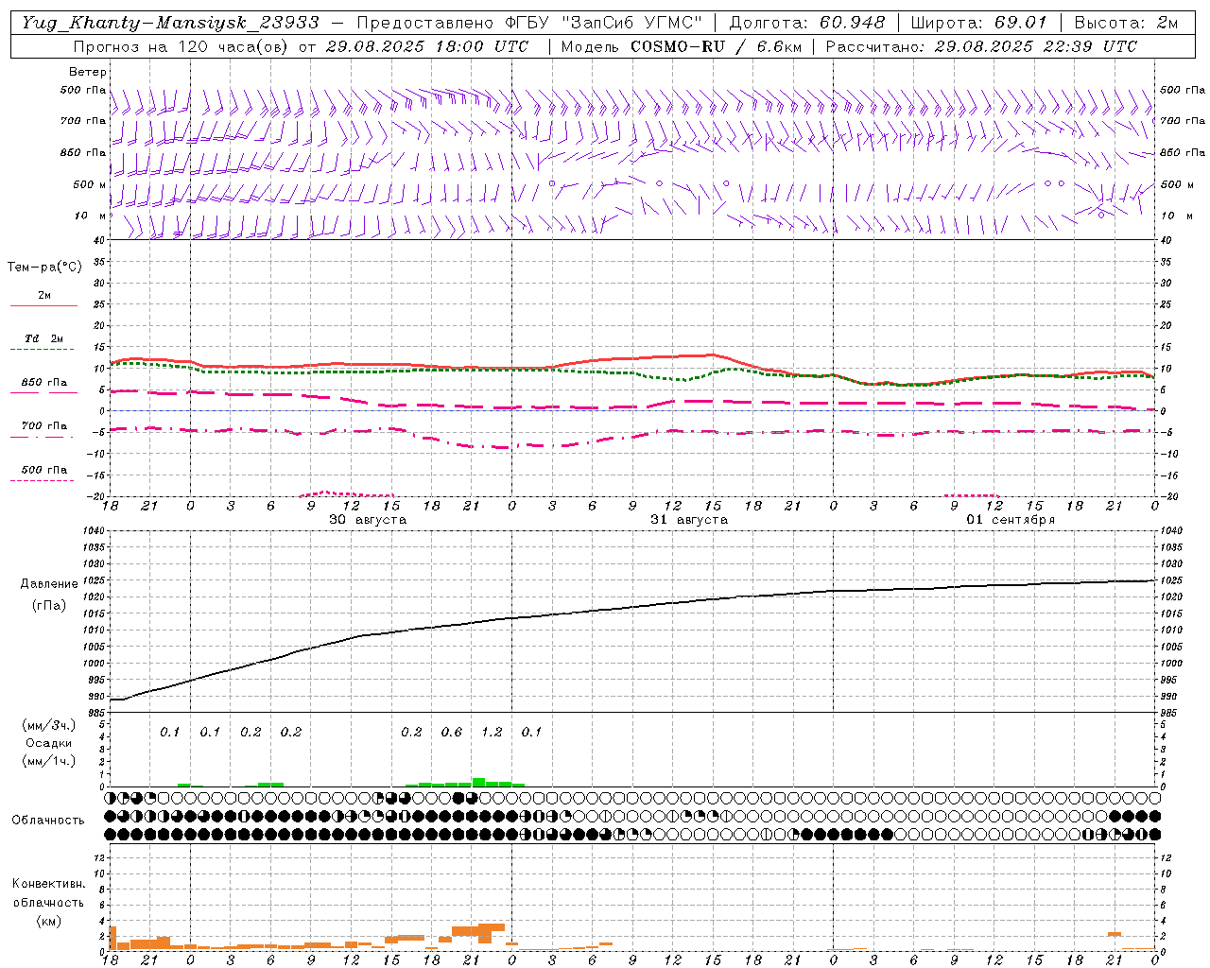Click the forecast start 29.08.2025 18:00 UTC
The width and height of the screenshot is (1210, 968).
(x=426, y=46)
